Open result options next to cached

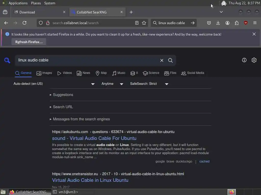[x=196, y=162]
